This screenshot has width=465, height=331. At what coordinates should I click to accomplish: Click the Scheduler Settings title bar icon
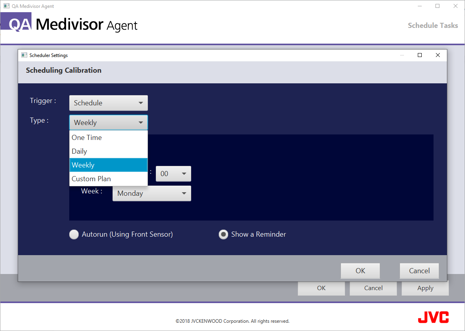(24, 55)
